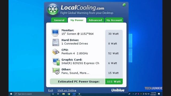
Task: Go to the My Account tab
Action: pyautogui.click(x=114, y=20)
